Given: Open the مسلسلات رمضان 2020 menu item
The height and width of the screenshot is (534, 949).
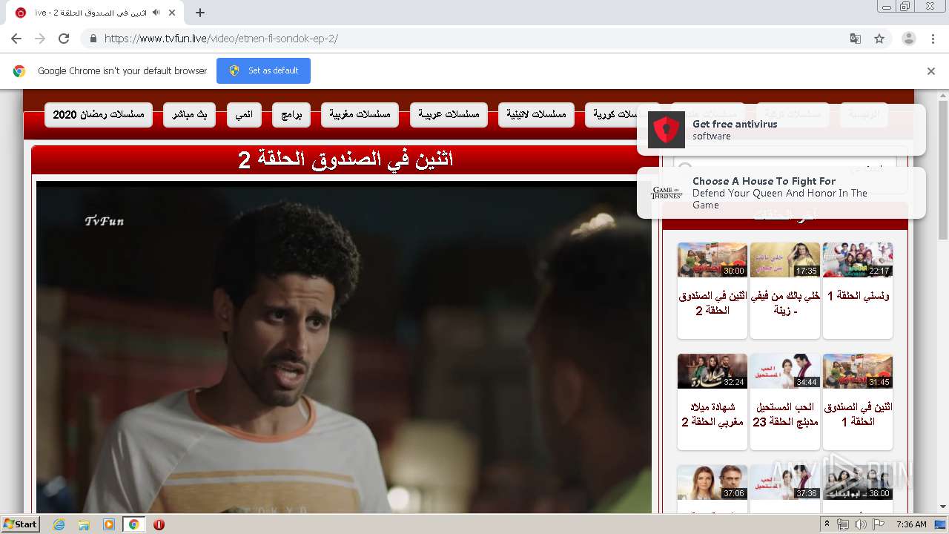Looking at the screenshot, I should pos(99,115).
